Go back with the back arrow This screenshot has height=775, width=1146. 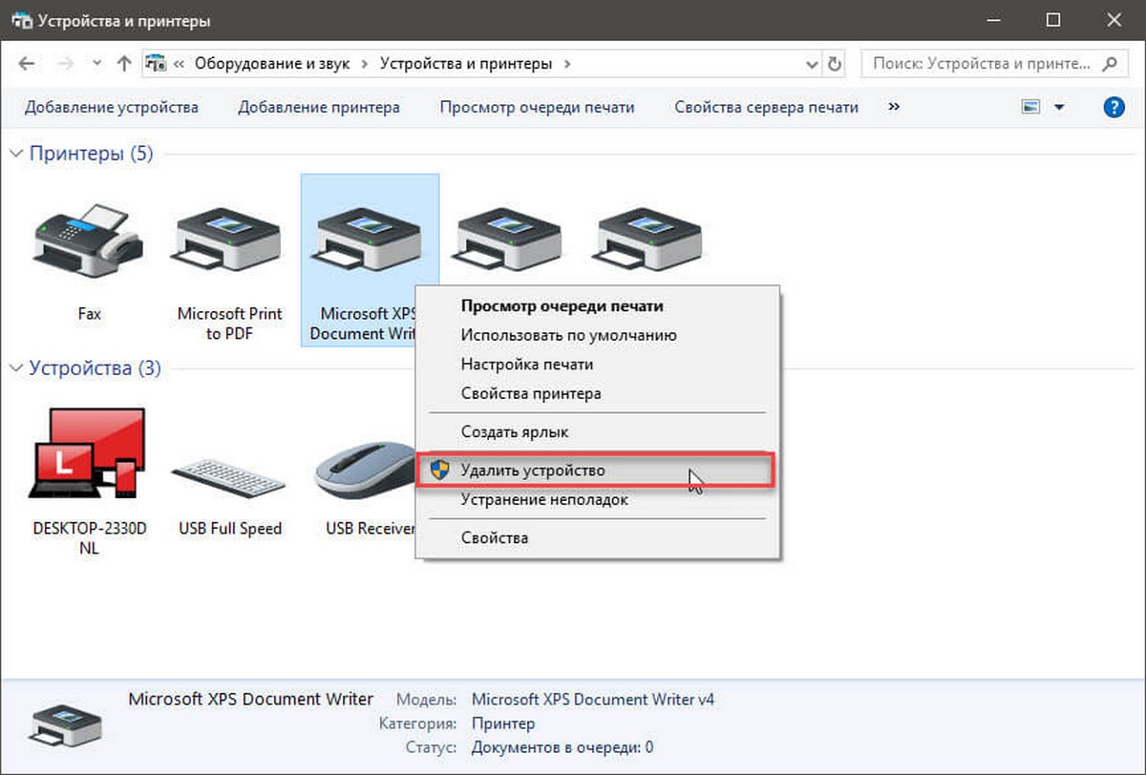coord(26,64)
